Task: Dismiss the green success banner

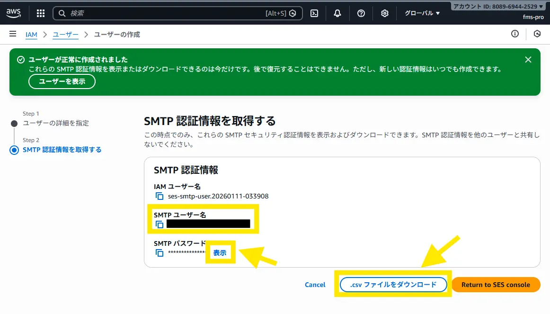Action: pos(528,60)
